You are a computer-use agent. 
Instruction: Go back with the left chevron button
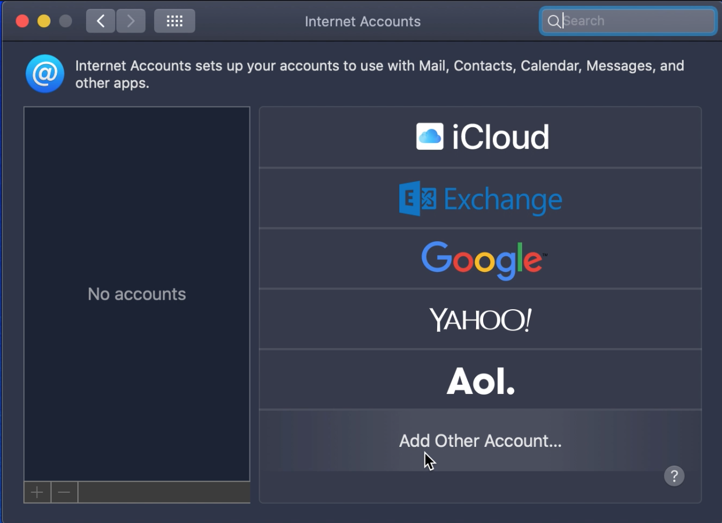point(101,22)
